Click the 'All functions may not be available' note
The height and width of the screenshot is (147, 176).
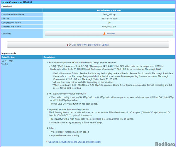83,82
